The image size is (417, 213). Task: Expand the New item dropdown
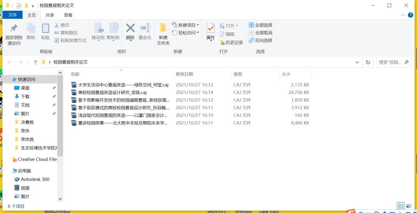[x=186, y=25]
